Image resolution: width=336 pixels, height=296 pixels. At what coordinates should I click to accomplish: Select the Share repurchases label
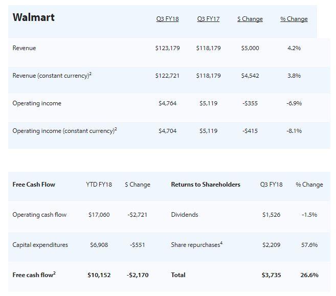click(197, 244)
